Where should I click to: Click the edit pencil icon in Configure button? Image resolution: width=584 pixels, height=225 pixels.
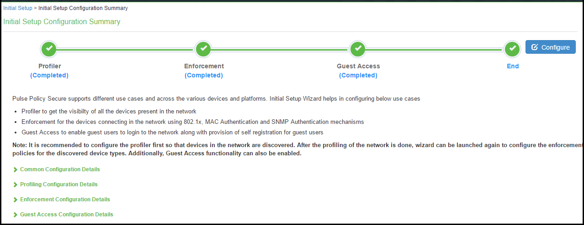(535, 47)
